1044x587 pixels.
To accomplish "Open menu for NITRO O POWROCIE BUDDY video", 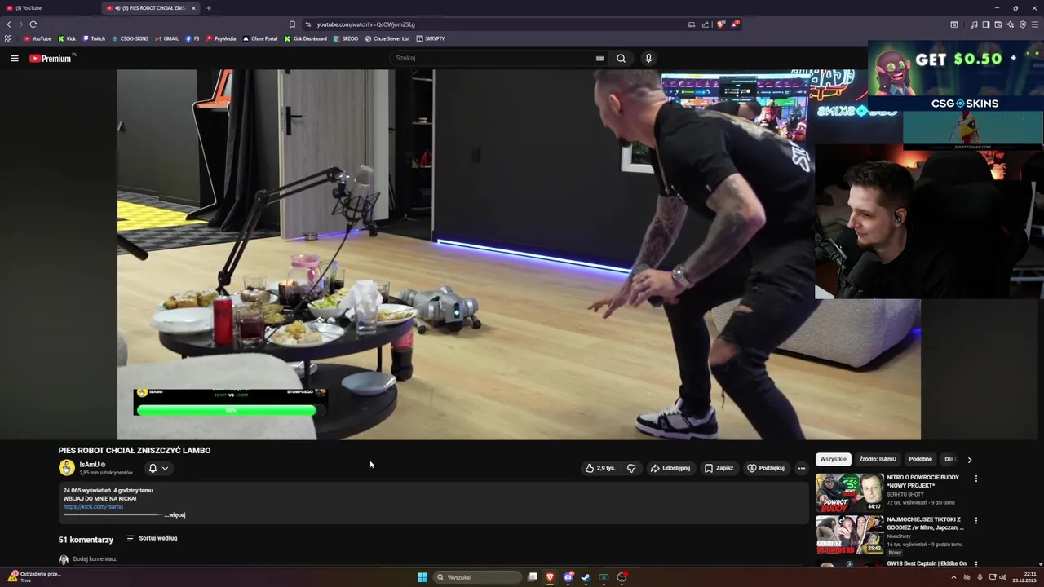I will click(975, 479).
